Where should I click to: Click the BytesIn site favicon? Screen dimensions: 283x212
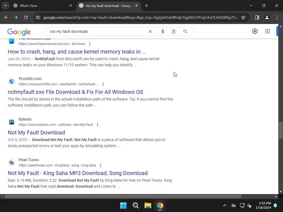(x=12, y=122)
